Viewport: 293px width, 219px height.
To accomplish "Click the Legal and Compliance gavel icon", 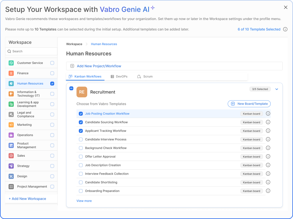I will pyautogui.click(x=11, y=115).
